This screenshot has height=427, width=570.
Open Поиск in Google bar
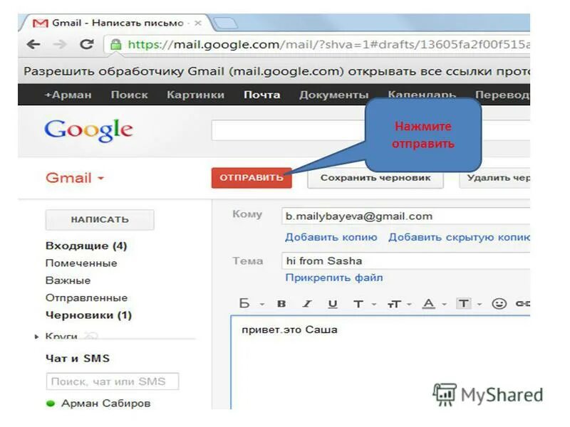tap(130, 95)
